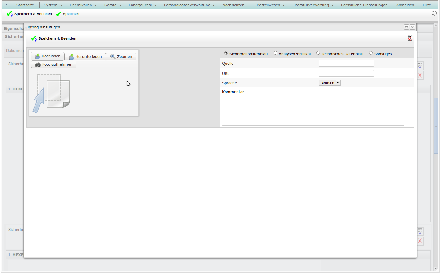Close the Eintrag hinzufügen dialog
The height and width of the screenshot is (273, 440).
(412, 27)
